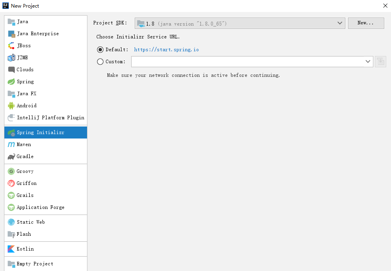This screenshot has height=271, width=391.
Task: Pick Kotlin in the project type list
Action: pos(46,249)
